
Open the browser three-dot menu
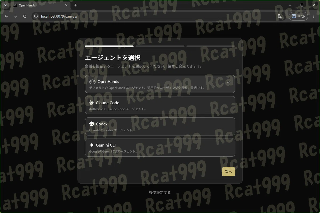pos(314,16)
